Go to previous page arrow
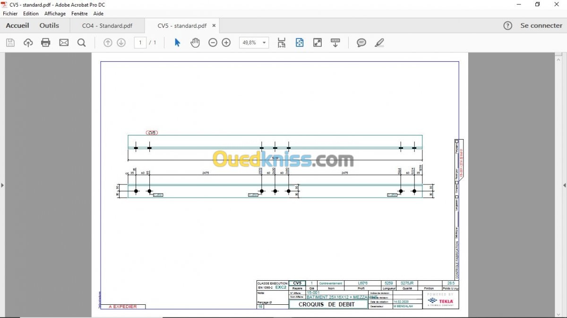This screenshot has height=318, width=567. point(108,42)
